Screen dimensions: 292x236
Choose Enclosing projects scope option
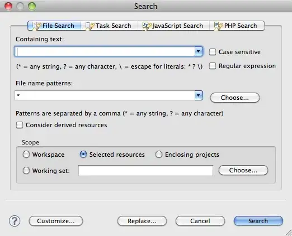tap(159, 155)
